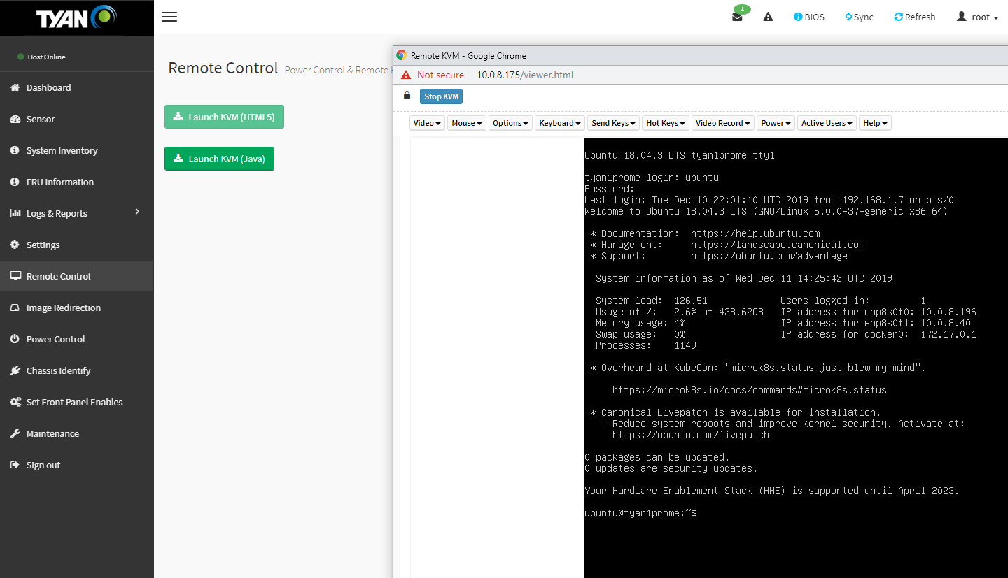Open the Video Record dropdown

(x=723, y=123)
